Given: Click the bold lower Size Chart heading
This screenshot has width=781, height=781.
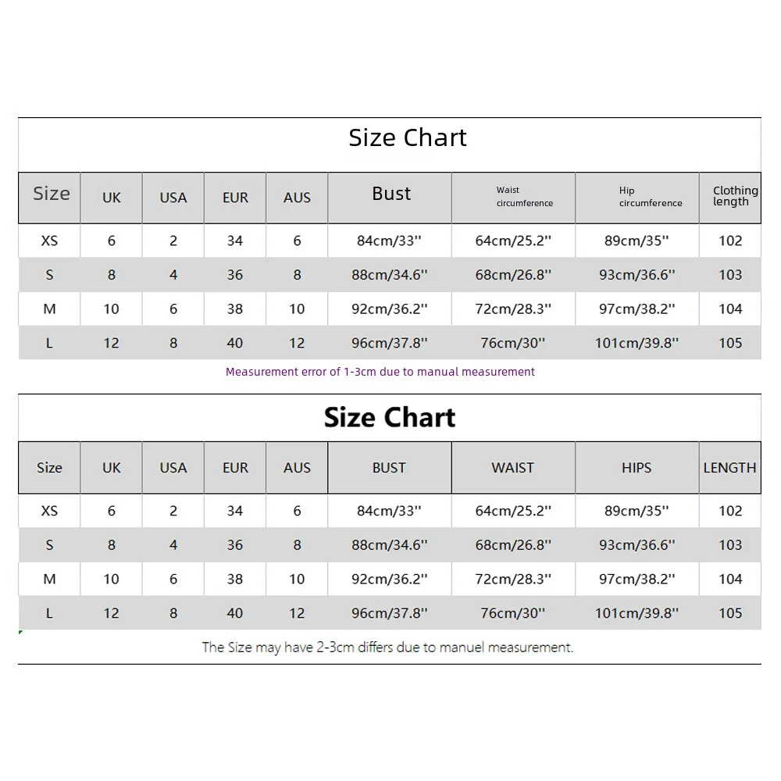Looking at the screenshot, I should tap(390, 417).
